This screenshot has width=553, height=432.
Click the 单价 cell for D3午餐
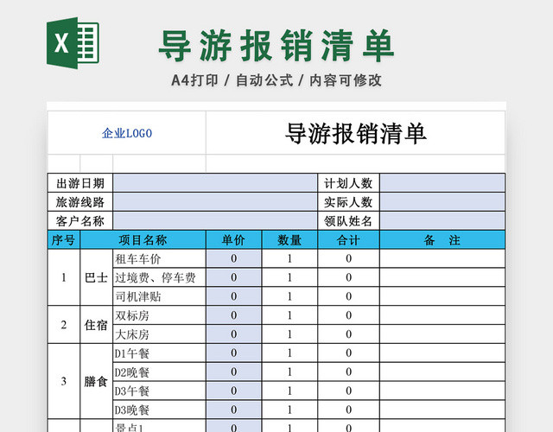pos(234,391)
